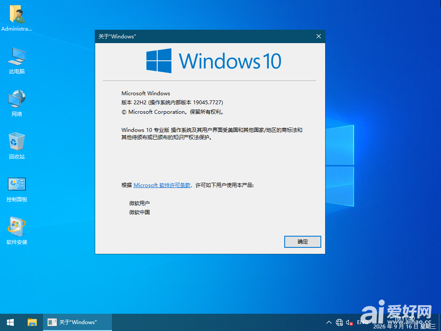Image resolution: width=441 pixels, height=331 pixels.
Task: Select the 回收站 recycle bin icon
Action: [17, 146]
